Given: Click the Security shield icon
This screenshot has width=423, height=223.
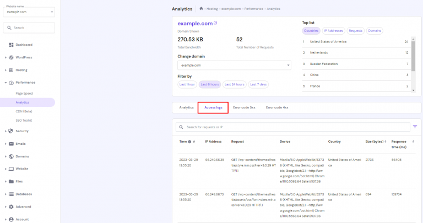Looking at the screenshot, I should (11, 131).
